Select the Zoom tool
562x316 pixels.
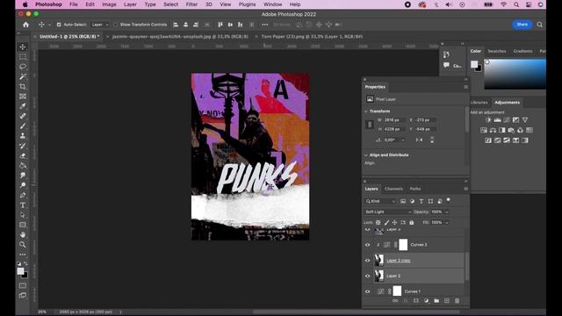tap(23, 244)
